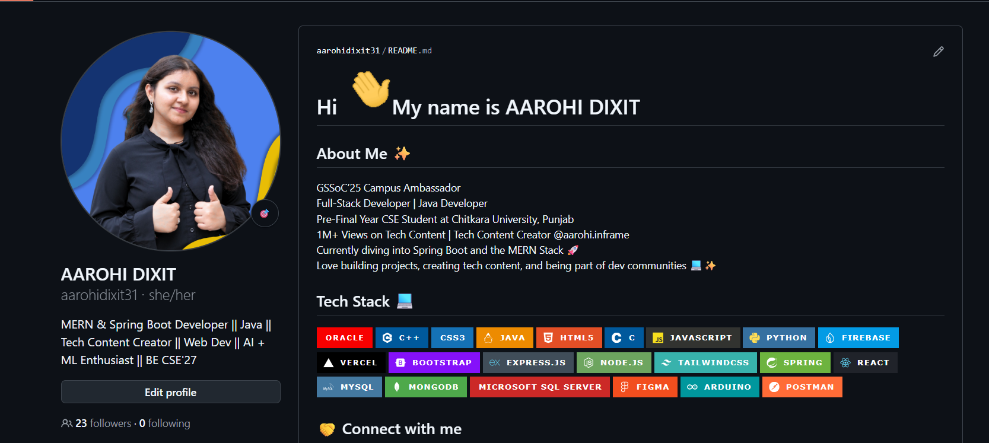Click the React tech badge

click(866, 362)
